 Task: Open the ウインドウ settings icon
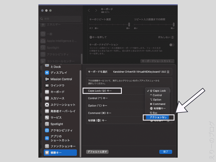[x=47, y=86]
